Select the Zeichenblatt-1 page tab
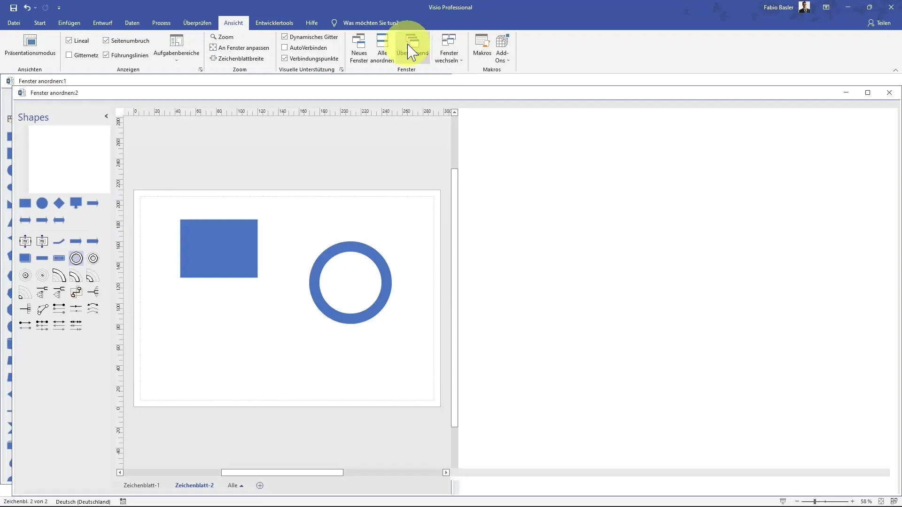 click(x=141, y=485)
